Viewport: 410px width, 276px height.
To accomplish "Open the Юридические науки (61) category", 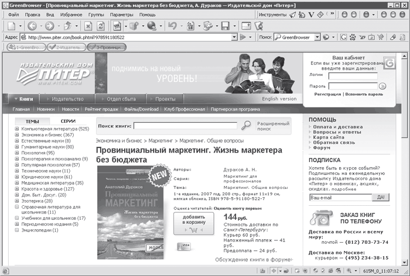I will coord(46,177).
